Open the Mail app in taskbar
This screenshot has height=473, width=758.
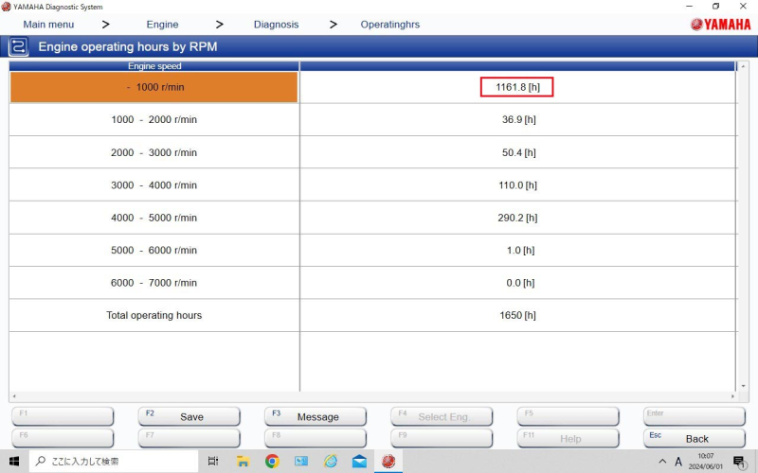pos(359,461)
